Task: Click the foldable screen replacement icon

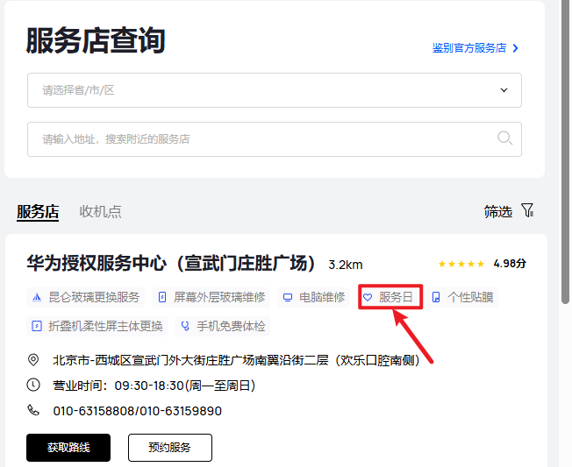Action: point(37,326)
